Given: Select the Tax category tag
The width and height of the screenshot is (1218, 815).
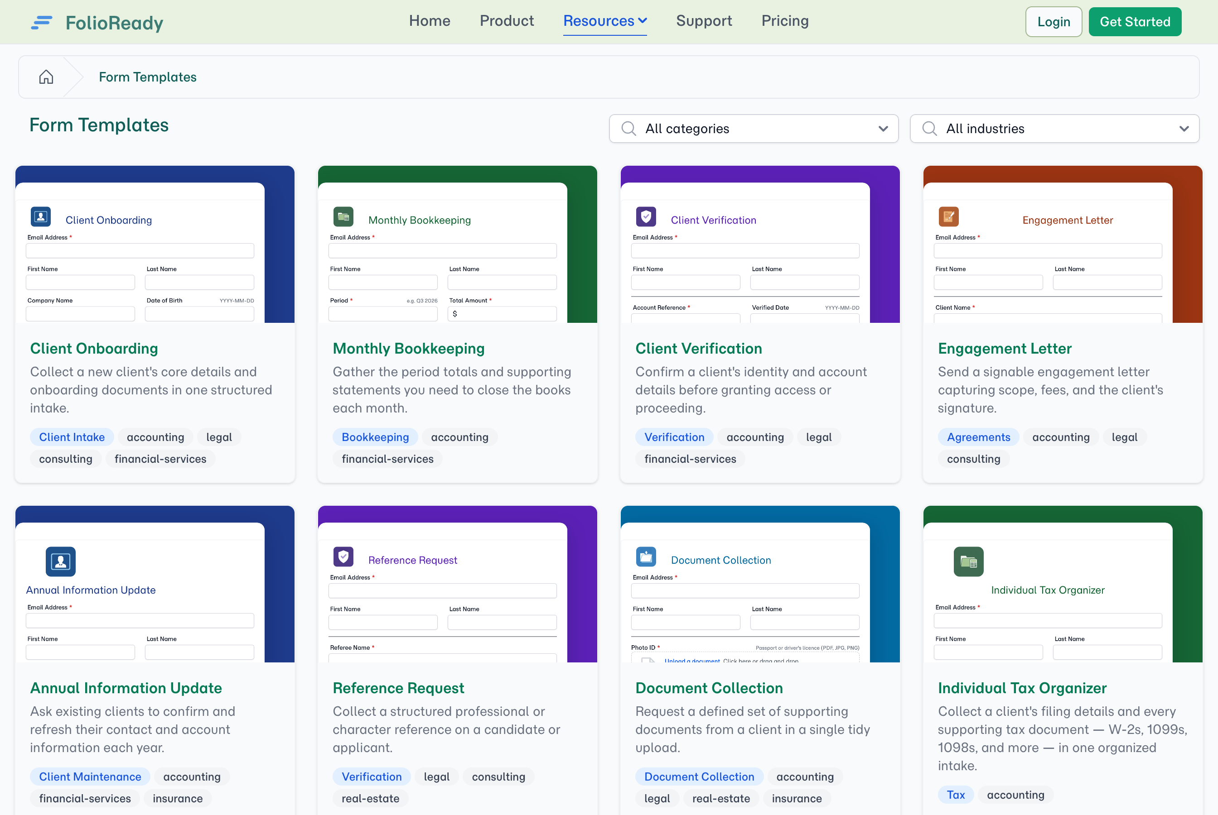Looking at the screenshot, I should point(956,795).
